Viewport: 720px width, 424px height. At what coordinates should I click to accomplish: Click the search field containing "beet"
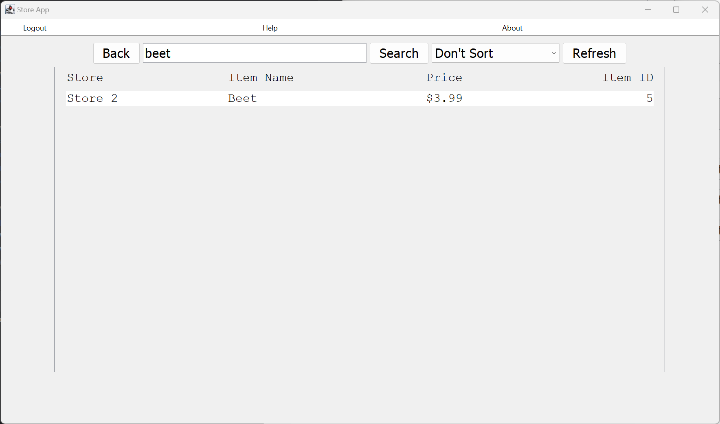255,53
